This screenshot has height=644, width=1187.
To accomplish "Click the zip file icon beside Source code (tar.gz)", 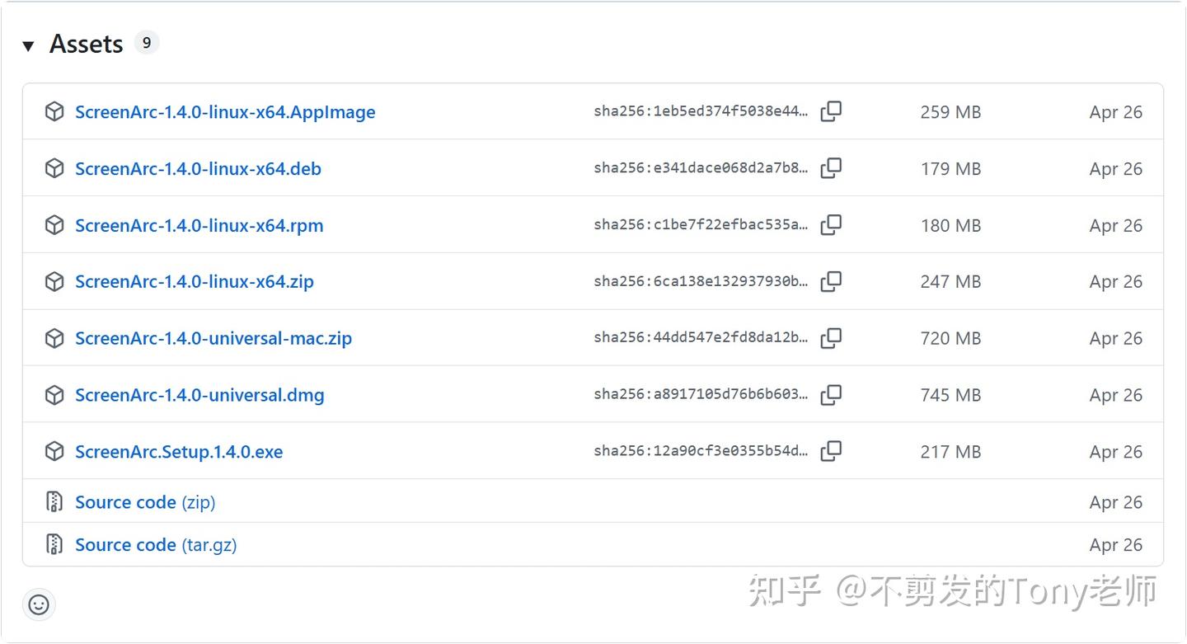I will click(54, 544).
